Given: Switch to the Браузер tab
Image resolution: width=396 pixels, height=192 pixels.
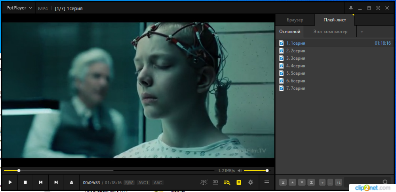Looking at the screenshot, I should tap(295, 20).
